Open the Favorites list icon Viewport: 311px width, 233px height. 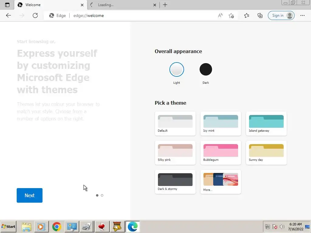(247, 15)
